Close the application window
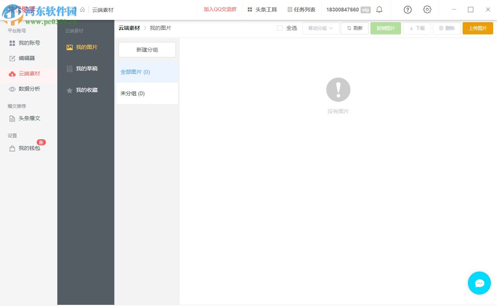Screen dimensions: 497x306 (x=488, y=10)
